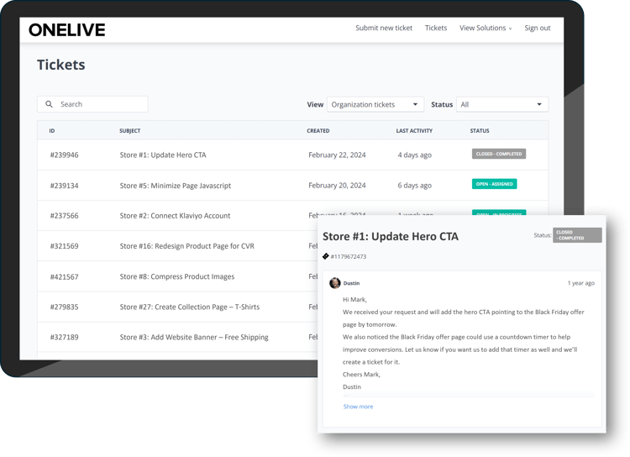Open ticket #239134
This screenshot has width=630, height=457.
pos(65,186)
